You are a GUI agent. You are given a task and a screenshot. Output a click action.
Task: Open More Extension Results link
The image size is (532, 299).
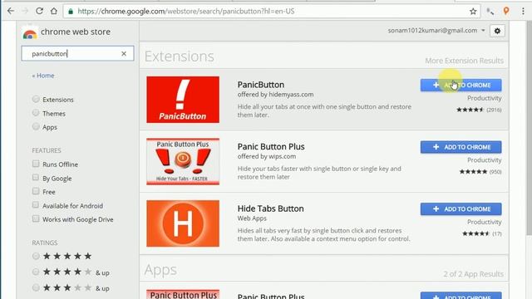click(x=464, y=61)
